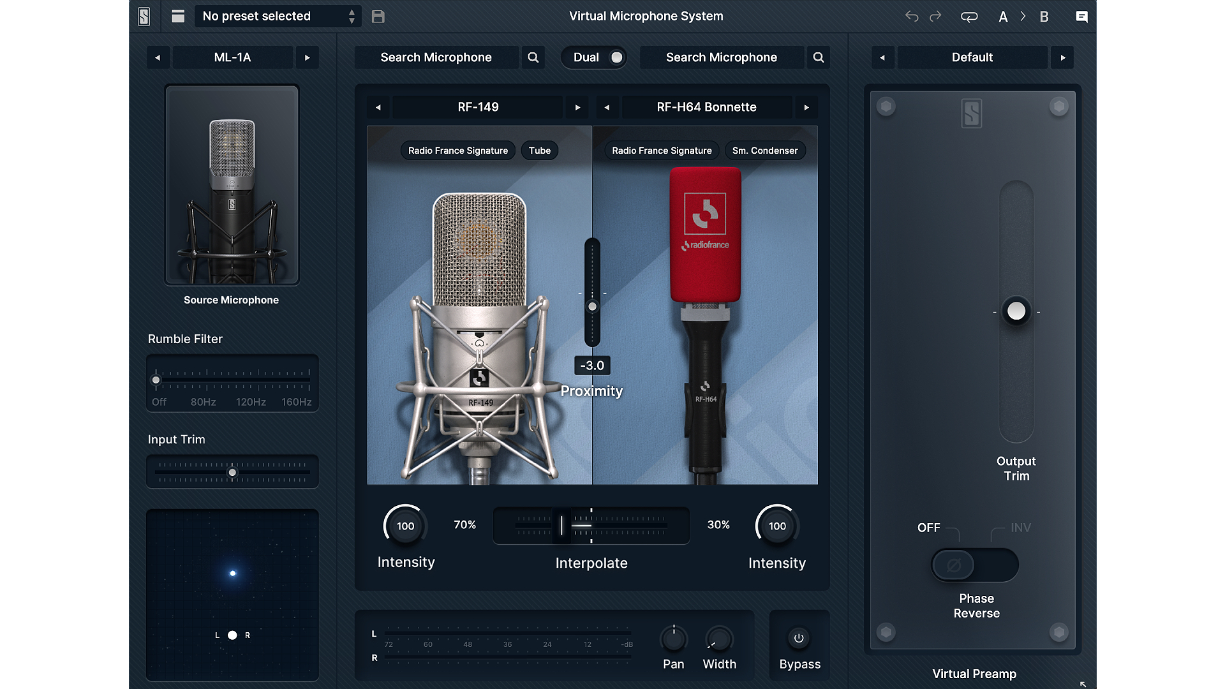Click the Output Trim fader knob

pyautogui.click(x=1016, y=311)
